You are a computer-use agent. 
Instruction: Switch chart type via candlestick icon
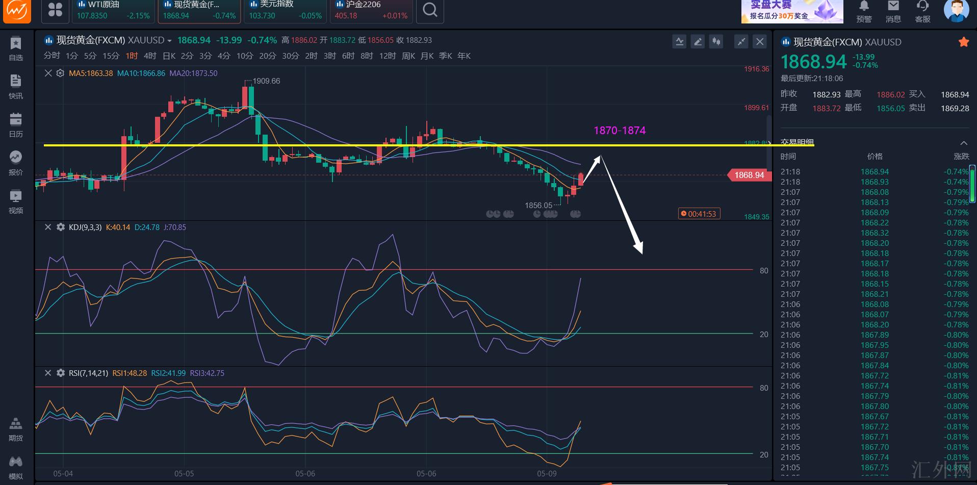(x=716, y=42)
